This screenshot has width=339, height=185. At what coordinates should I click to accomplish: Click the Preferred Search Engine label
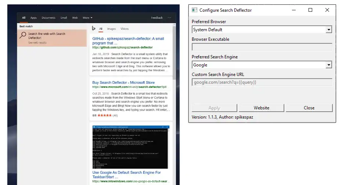215,57
